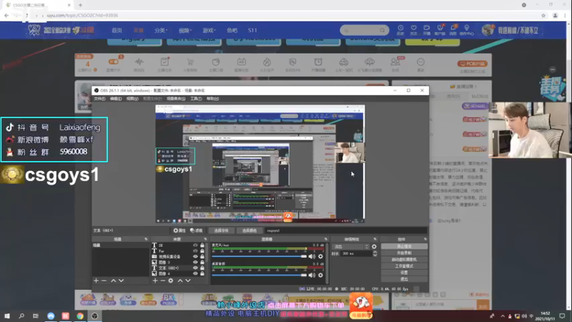Open scene transition properties gear
Viewport: 572px width, 322px height.
[x=374, y=246]
